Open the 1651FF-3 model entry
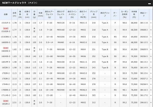 click(x=6, y=62)
